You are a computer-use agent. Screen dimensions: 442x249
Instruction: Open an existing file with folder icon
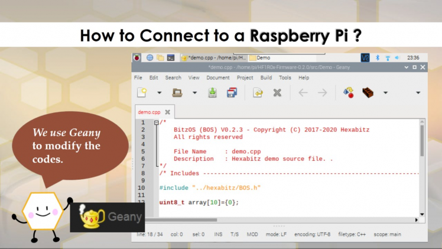point(177,92)
